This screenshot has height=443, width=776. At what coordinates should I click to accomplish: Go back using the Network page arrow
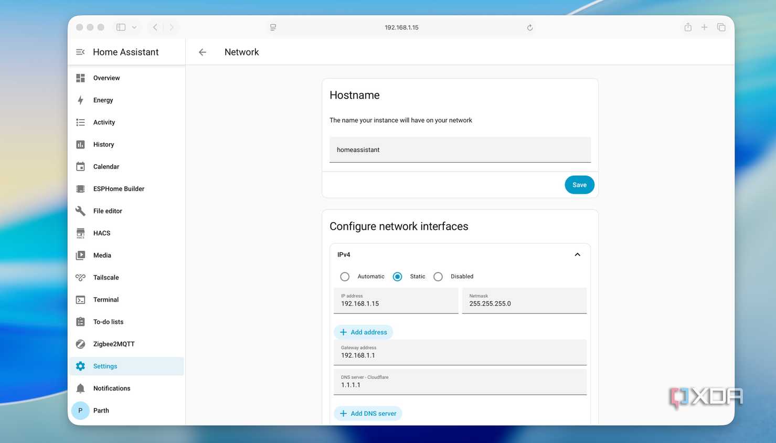click(203, 52)
